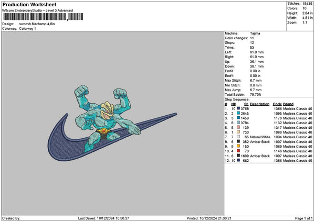
Task: Click the light blue swatch beside 3784
Action: 238,123
